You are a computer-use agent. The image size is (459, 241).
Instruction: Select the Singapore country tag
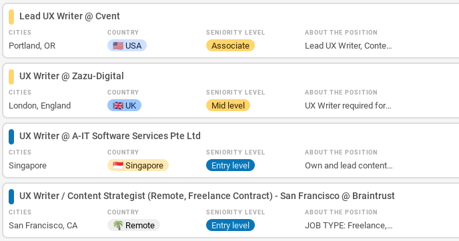(138, 165)
